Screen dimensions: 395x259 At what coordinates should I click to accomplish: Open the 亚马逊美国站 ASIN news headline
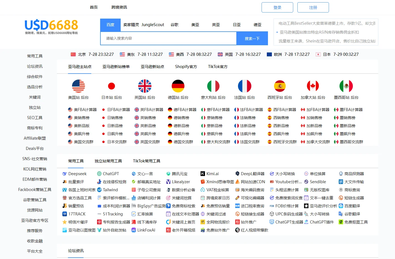point(319,32)
